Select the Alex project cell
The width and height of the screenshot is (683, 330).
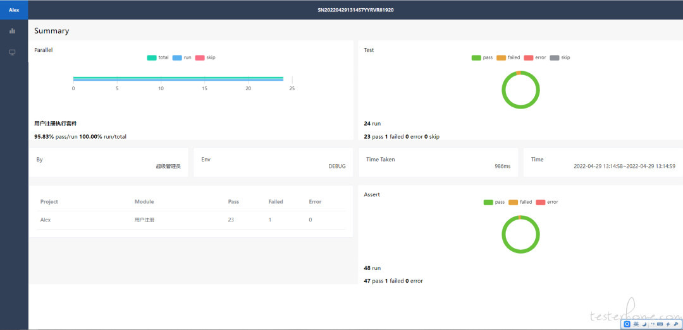[x=46, y=220]
